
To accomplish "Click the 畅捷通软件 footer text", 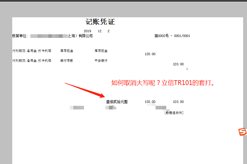I will (174, 113).
